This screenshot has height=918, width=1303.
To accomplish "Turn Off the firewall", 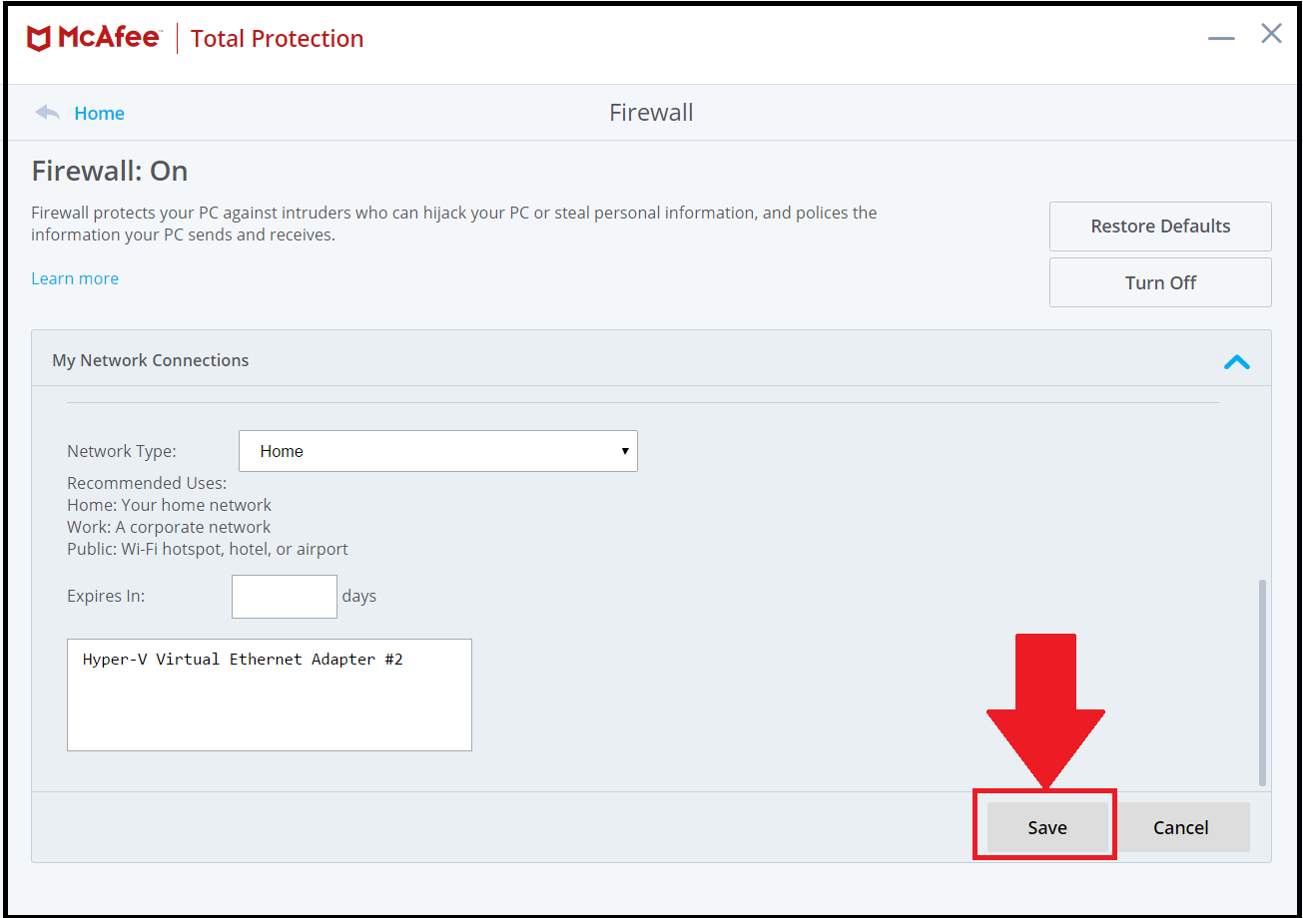I will (x=1159, y=282).
